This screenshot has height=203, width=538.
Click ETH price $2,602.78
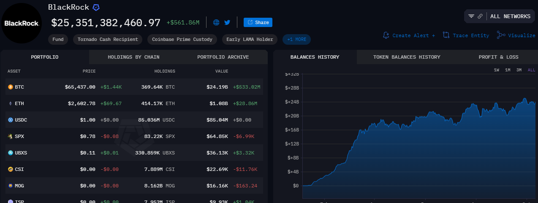(82, 103)
